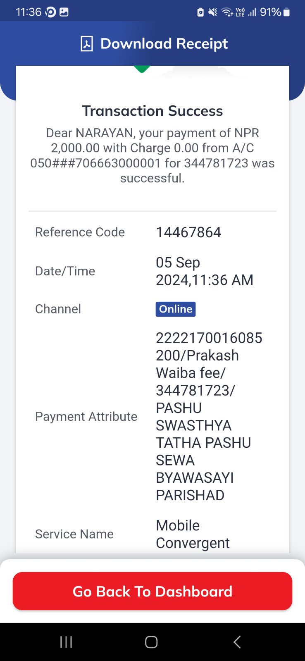The image size is (305, 661).
Task: Select the reference code 14467864
Action: (x=188, y=232)
